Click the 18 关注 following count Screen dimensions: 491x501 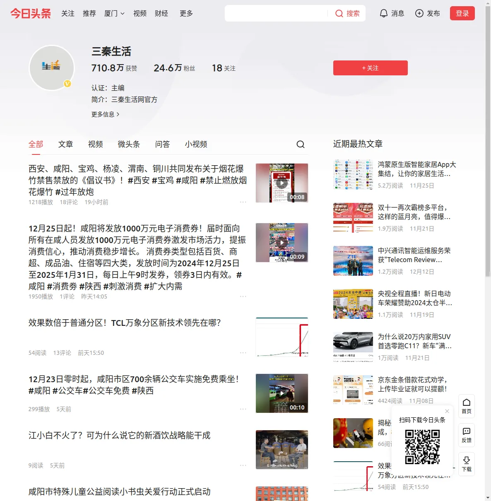click(224, 68)
